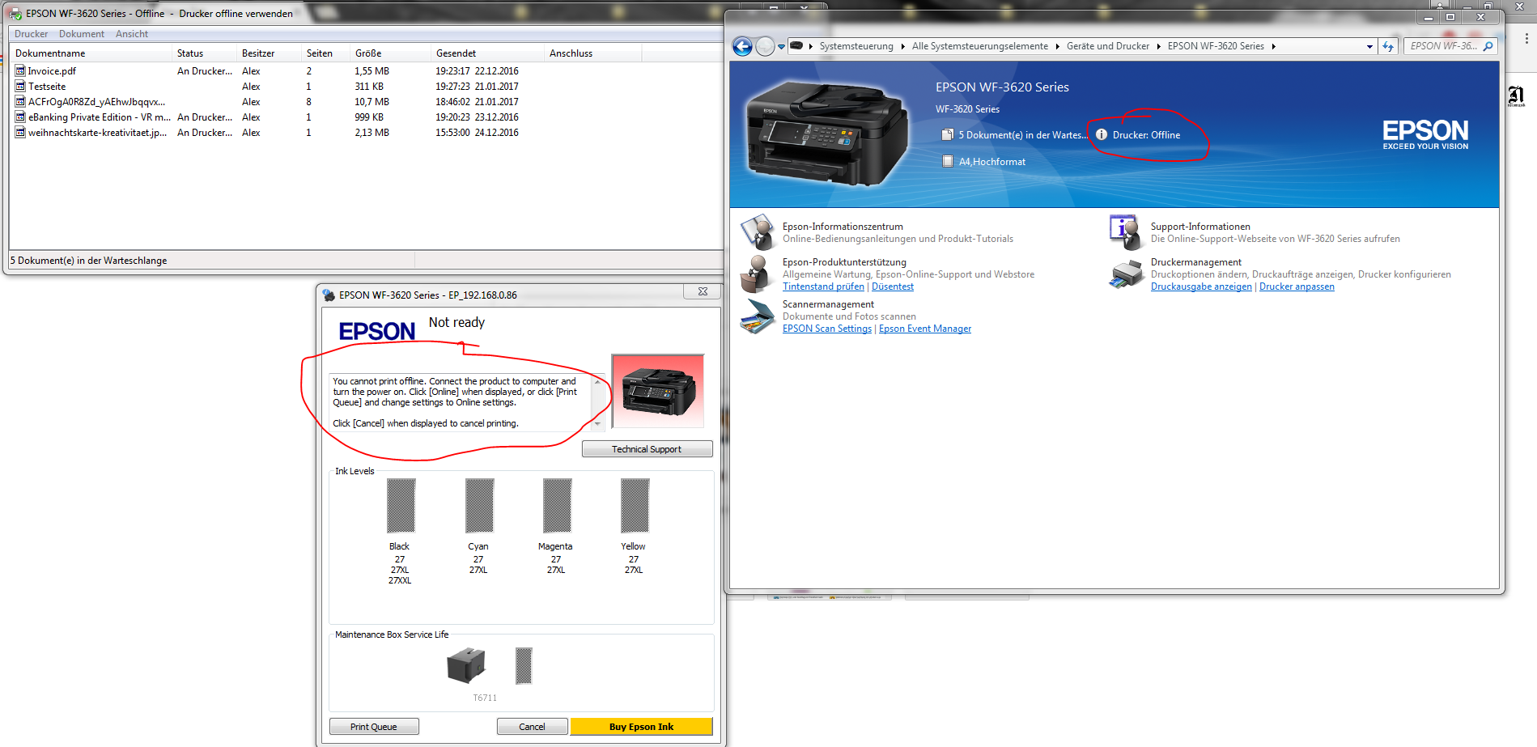Open the Tintenstand prüfen link

pyautogui.click(x=823, y=286)
